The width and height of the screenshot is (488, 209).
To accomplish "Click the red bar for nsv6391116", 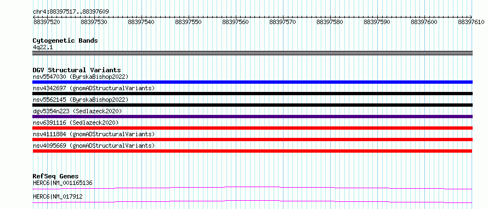I will tap(252, 128).
